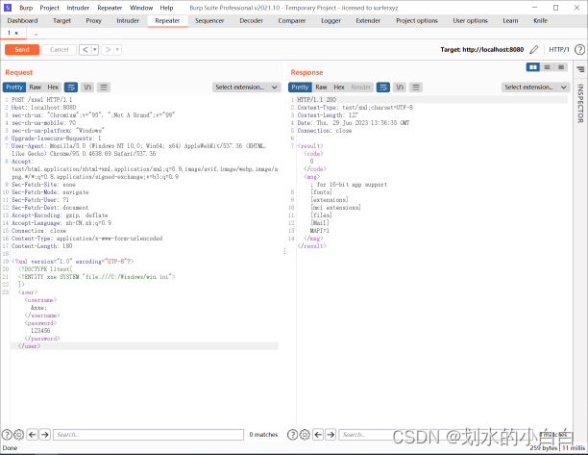The image size is (588, 455).
Task: Click the Cancel button
Action: tap(60, 50)
